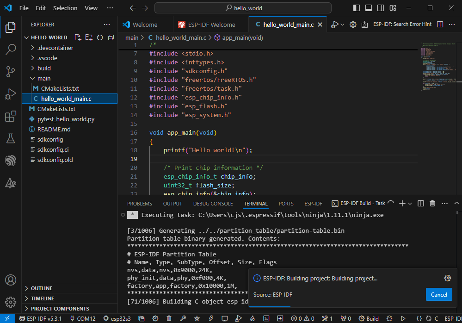462x323 pixels.
Task: Kill terminal with the trash icon
Action: pyautogui.click(x=432, y=204)
